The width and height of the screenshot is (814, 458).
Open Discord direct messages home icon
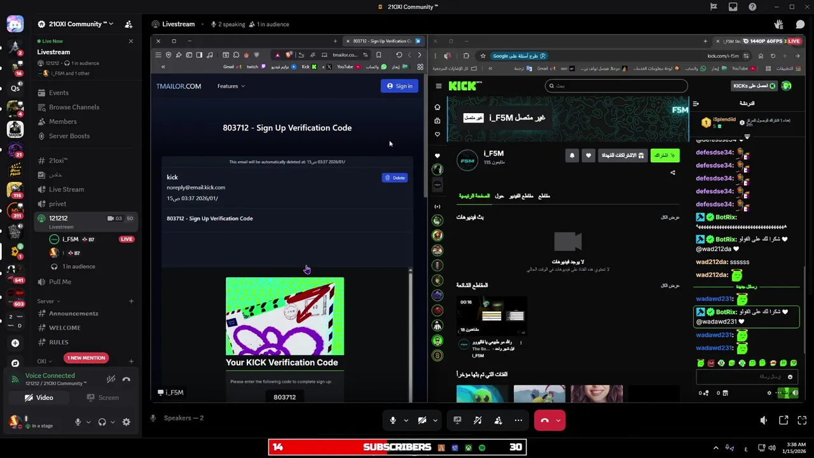pos(15,24)
